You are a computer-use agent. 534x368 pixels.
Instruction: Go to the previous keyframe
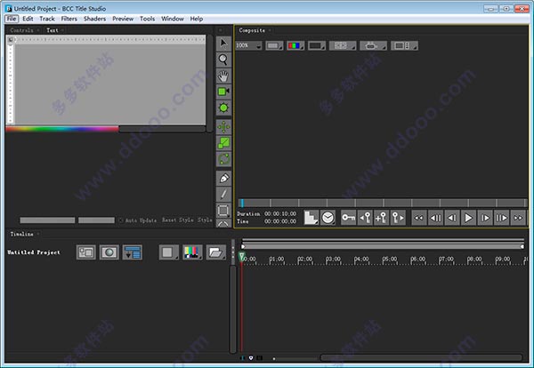pos(365,217)
